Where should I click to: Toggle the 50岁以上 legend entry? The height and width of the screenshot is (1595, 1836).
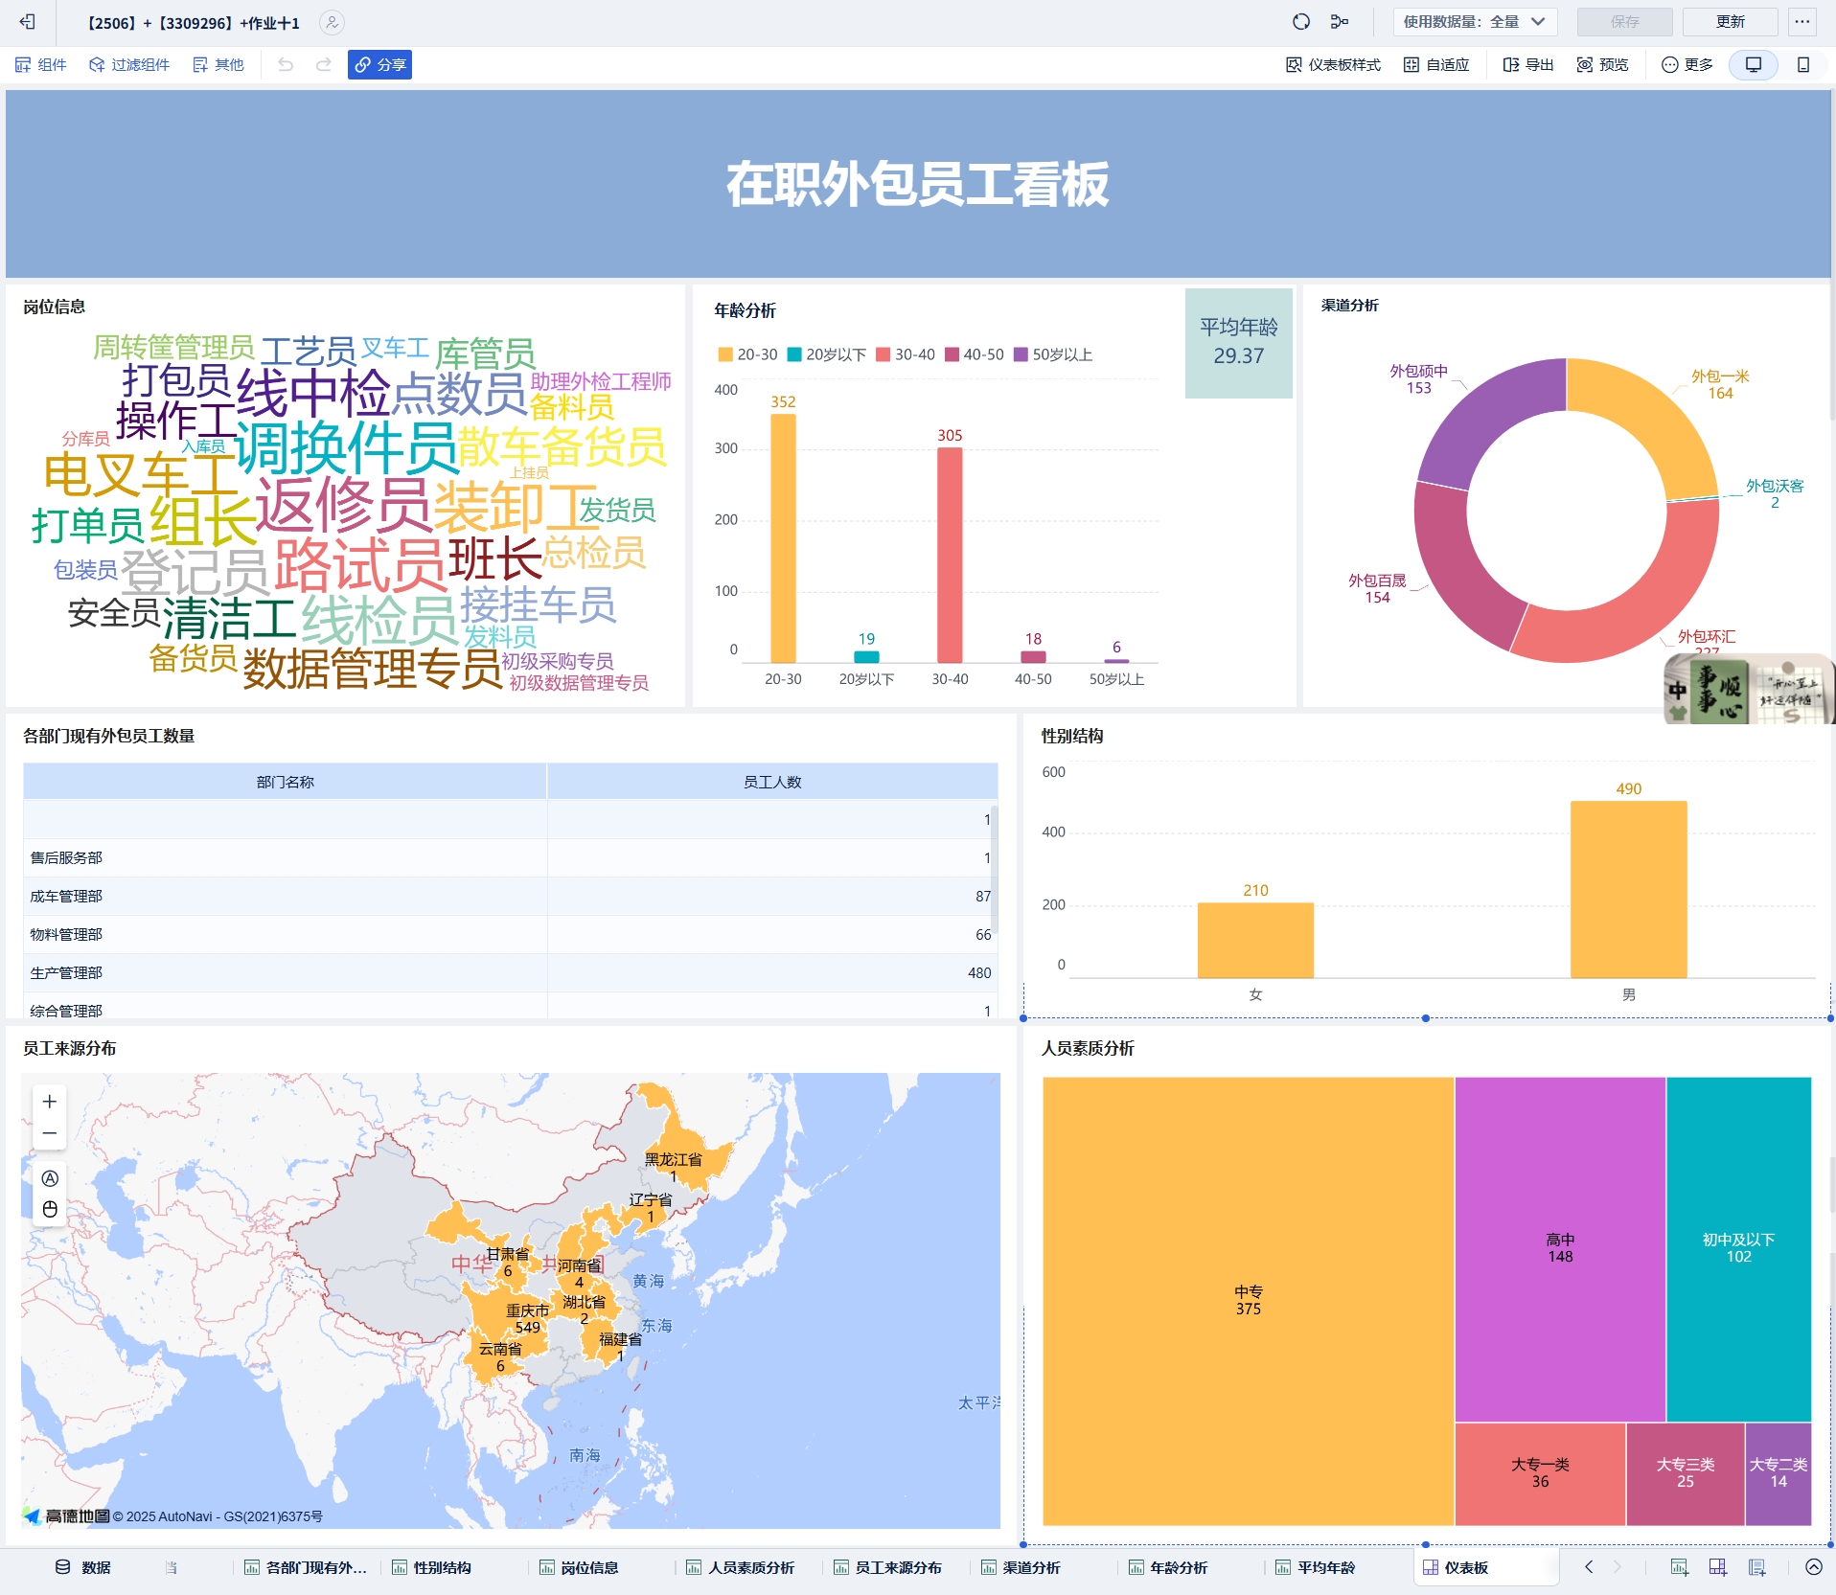(1053, 354)
